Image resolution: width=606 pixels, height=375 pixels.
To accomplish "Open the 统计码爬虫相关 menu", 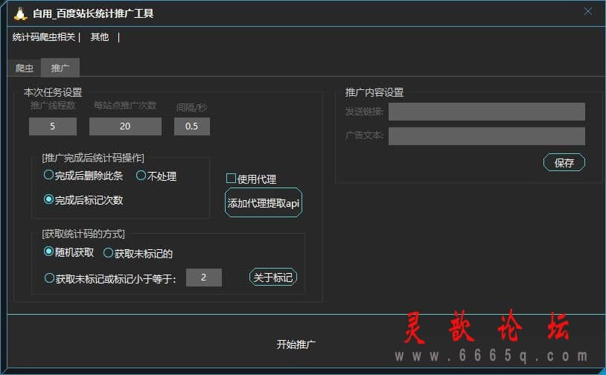I will pyautogui.click(x=44, y=37).
